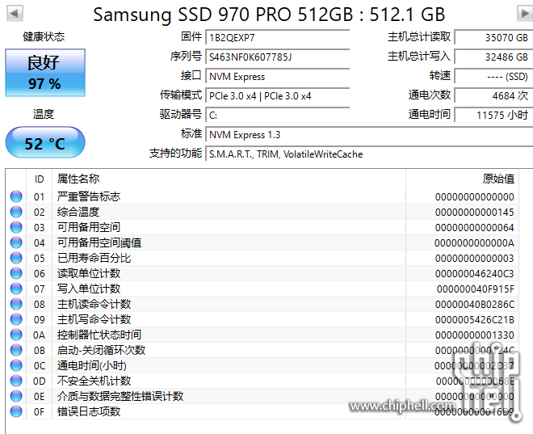This screenshot has width=533, height=434.
Task: Click status orb for attribute 0A
Action: click(16, 335)
